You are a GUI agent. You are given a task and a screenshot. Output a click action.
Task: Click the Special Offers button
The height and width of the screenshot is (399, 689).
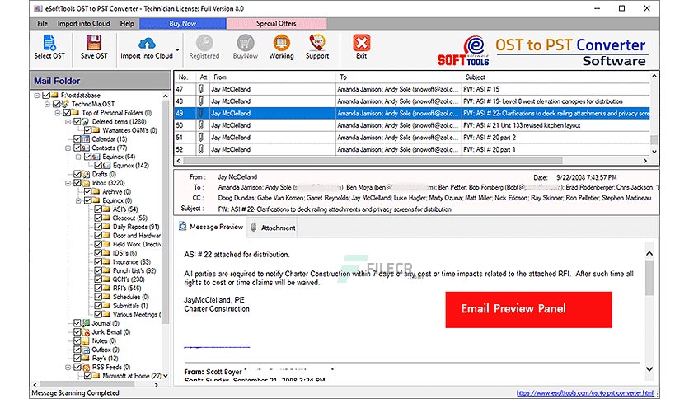coord(276,23)
